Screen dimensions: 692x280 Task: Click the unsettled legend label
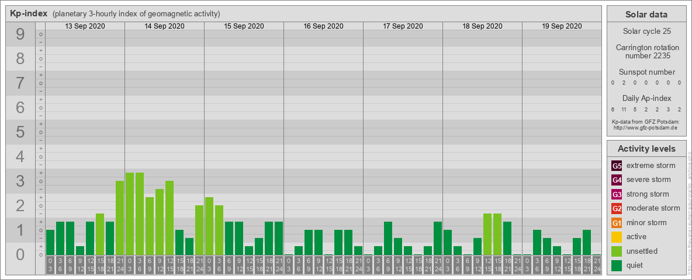click(642, 251)
